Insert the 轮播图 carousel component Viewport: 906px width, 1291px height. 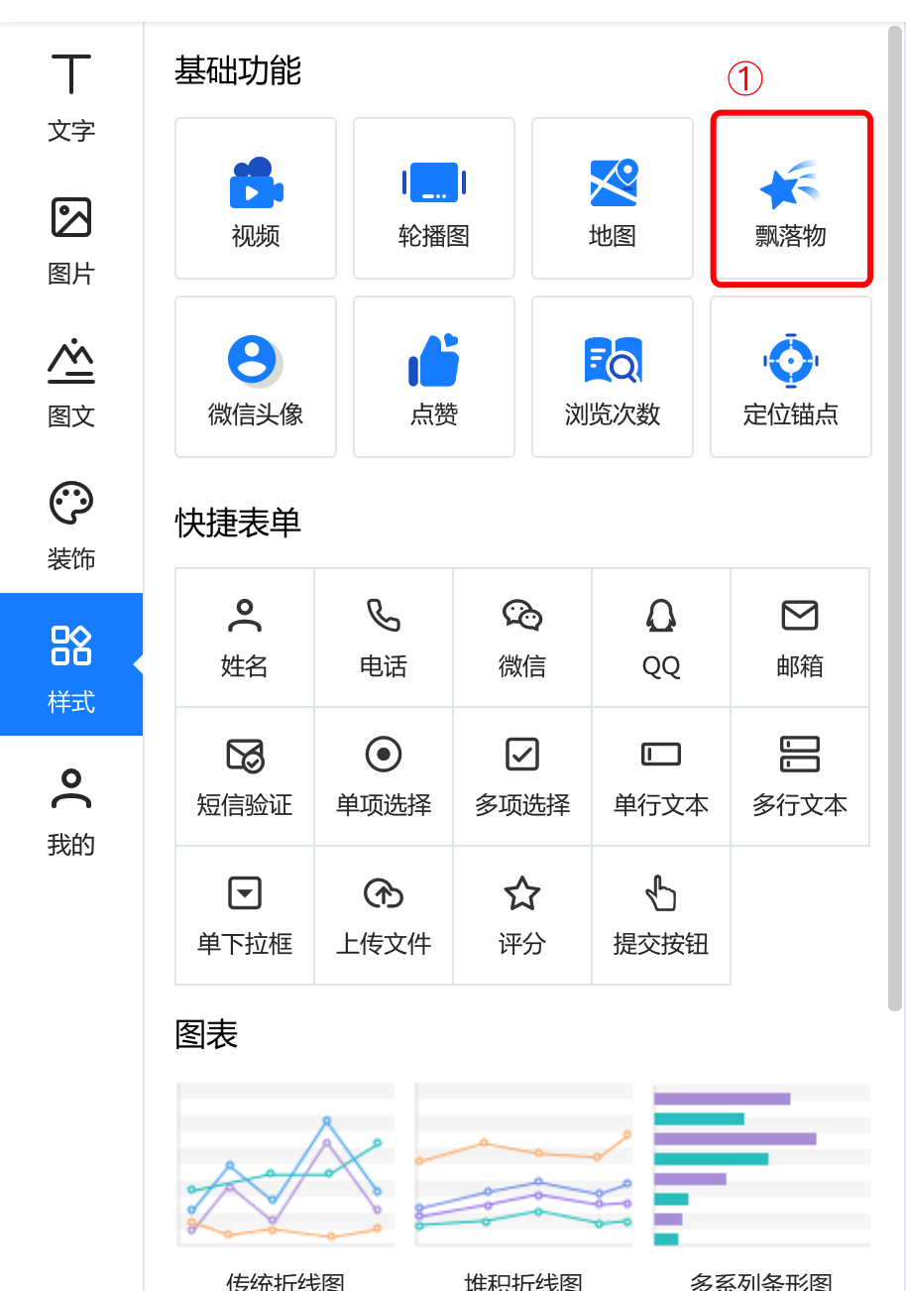[x=434, y=198]
